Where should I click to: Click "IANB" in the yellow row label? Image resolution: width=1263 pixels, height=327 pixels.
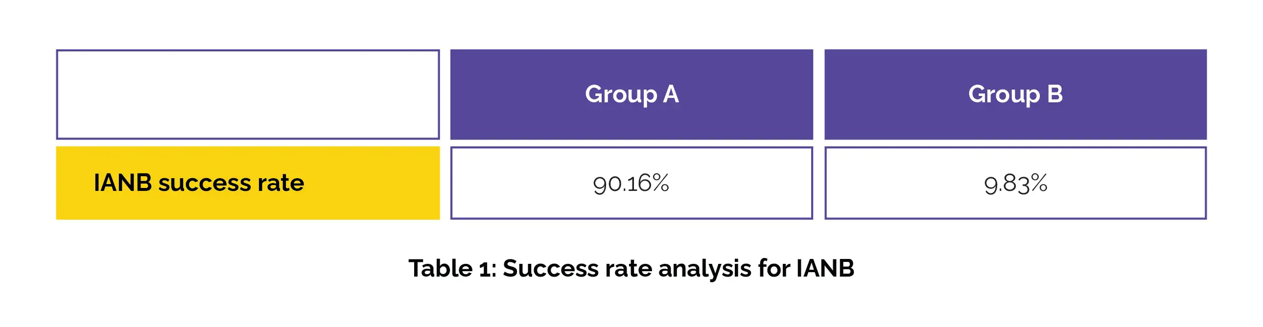point(122,183)
